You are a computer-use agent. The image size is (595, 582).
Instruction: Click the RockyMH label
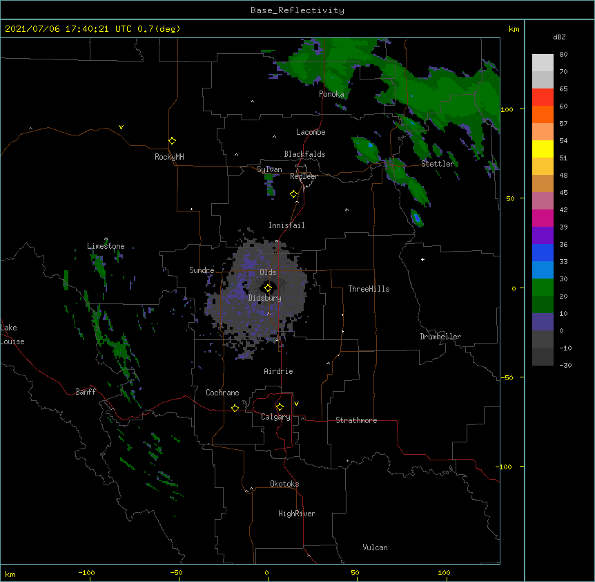(169, 157)
